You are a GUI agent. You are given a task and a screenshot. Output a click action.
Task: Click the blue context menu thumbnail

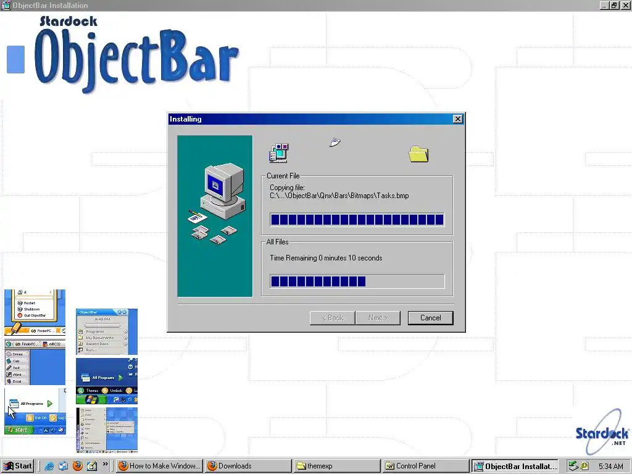(107, 430)
